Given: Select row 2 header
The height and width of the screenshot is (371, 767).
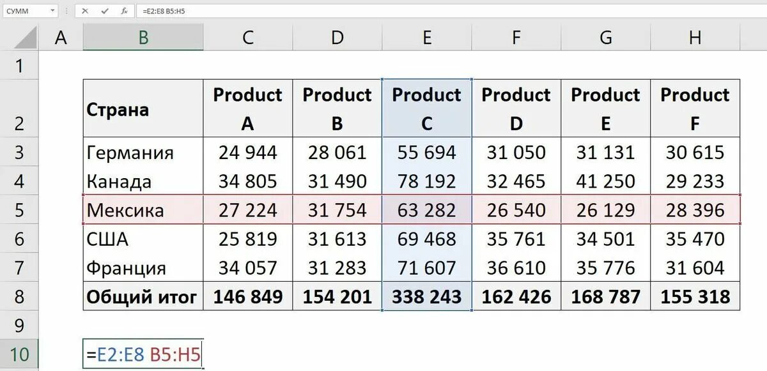Looking at the screenshot, I should pyautogui.click(x=19, y=109).
